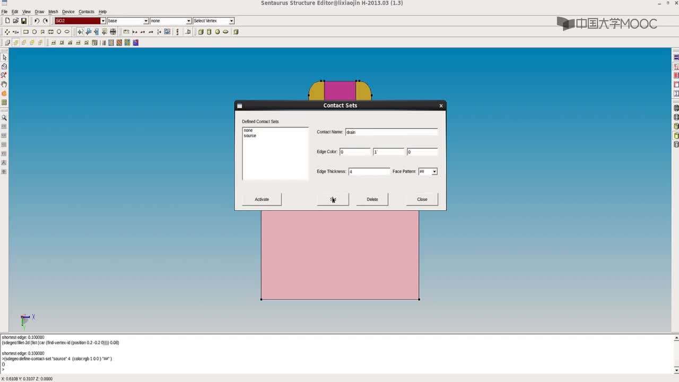Click the magenta gate region in the structure

coord(339,91)
